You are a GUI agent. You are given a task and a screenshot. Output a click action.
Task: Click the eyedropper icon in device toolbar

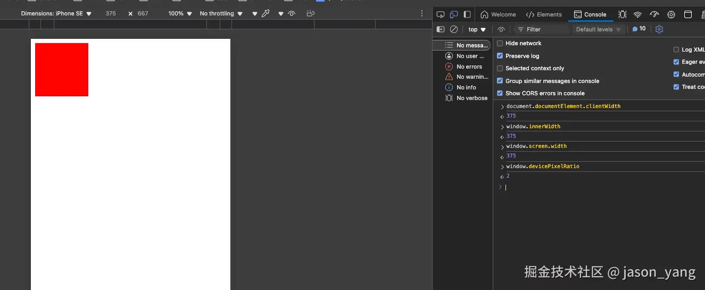pos(266,13)
